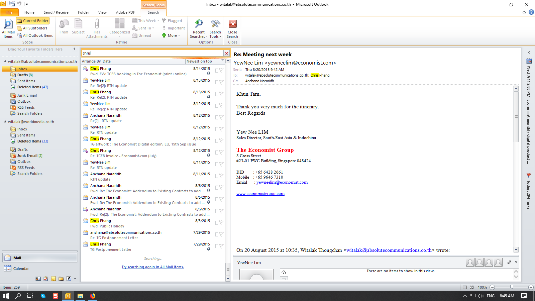Filter by Has Attachments
The height and width of the screenshot is (301, 535).
[x=97, y=28]
